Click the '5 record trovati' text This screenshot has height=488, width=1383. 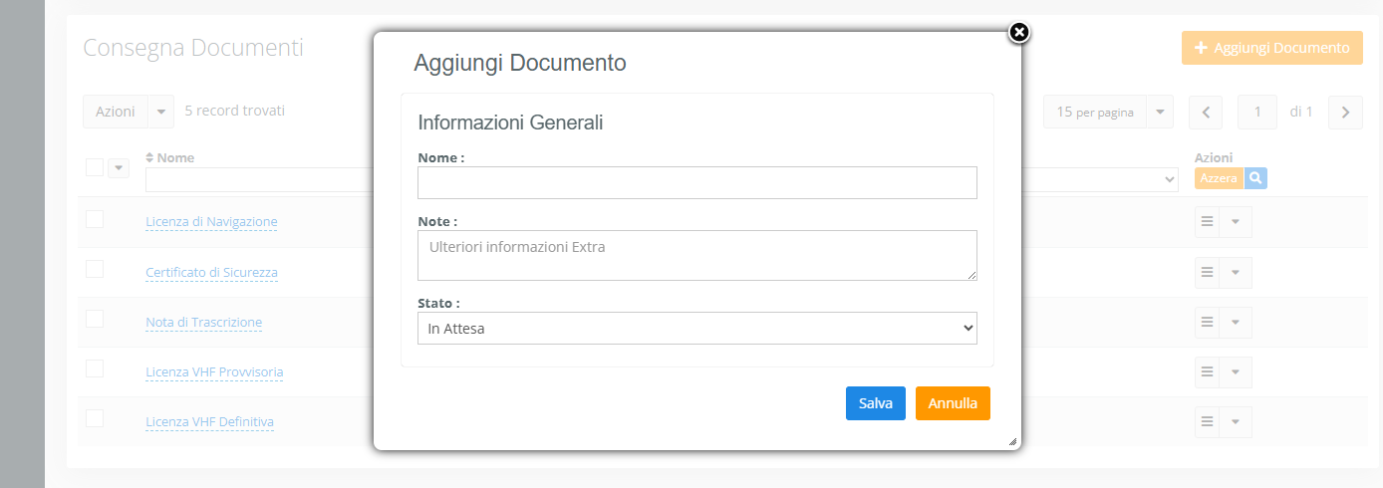pyautogui.click(x=235, y=111)
